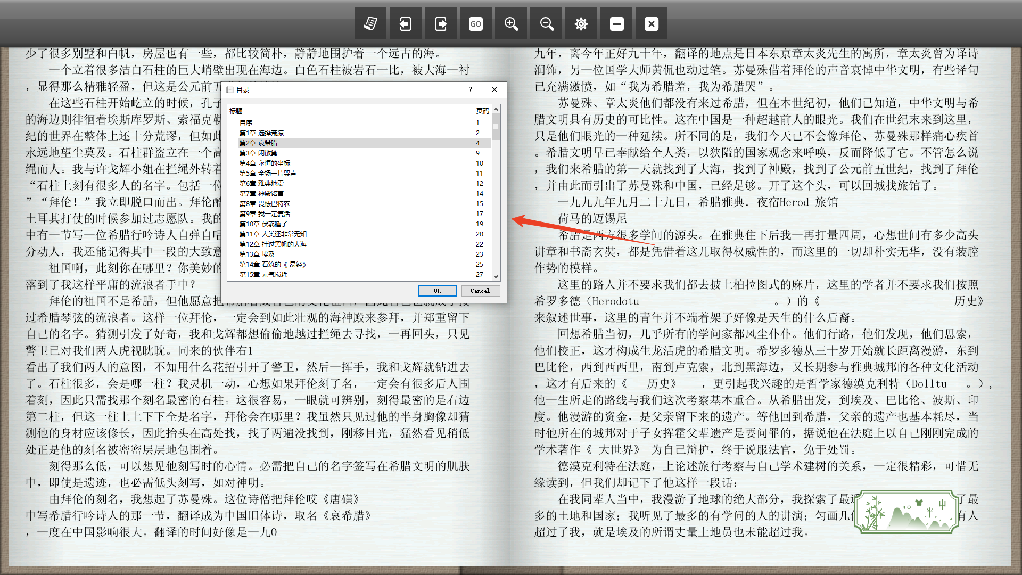
Task: Click the GO jump-to-page icon
Action: point(476,24)
